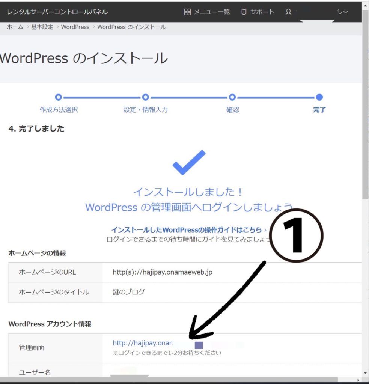Screen dimensions: 369x384
Task: Click the large blue checkmark icon
Action: click(x=189, y=163)
